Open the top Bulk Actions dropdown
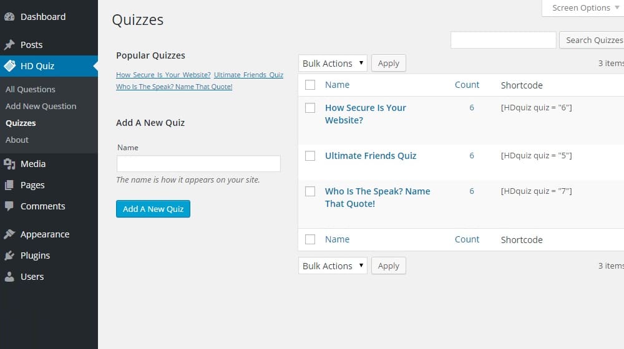Image resolution: width=624 pixels, height=349 pixels. coord(333,64)
